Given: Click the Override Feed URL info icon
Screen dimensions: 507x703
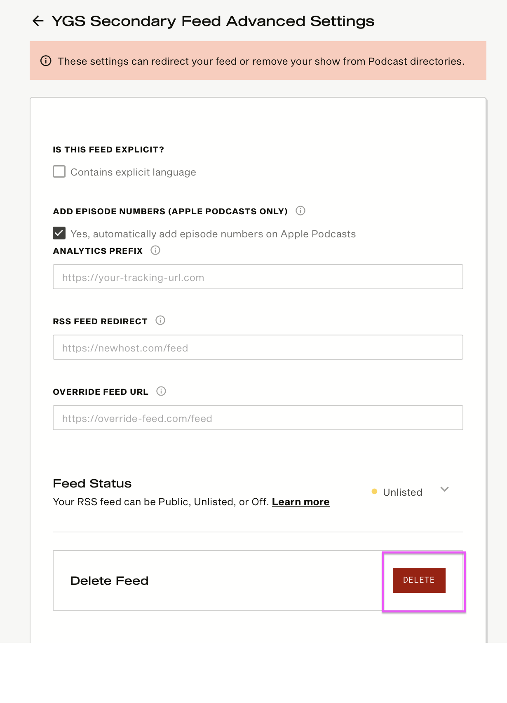Looking at the screenshot, I should pyautogui.click(x=161, y=391).
